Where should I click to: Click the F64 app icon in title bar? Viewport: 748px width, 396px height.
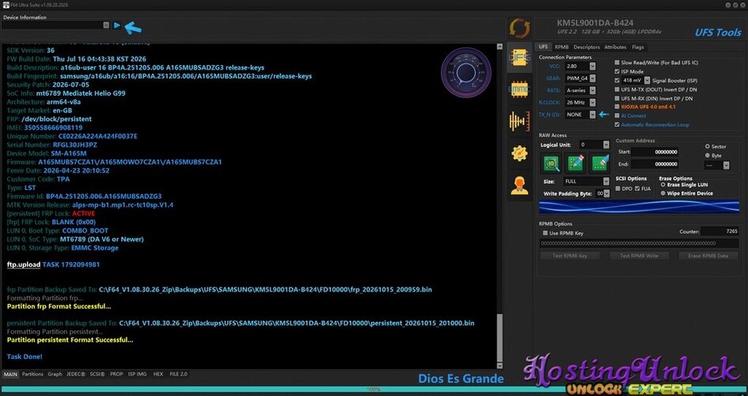[x=6, y=5]
